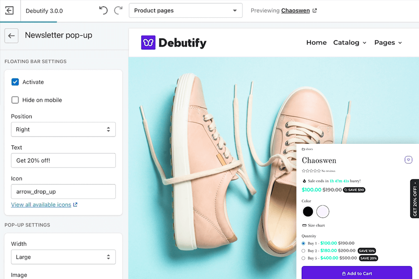Open the Size chart link
This screenshot has width=419, height=279.
tap(316, 225)
